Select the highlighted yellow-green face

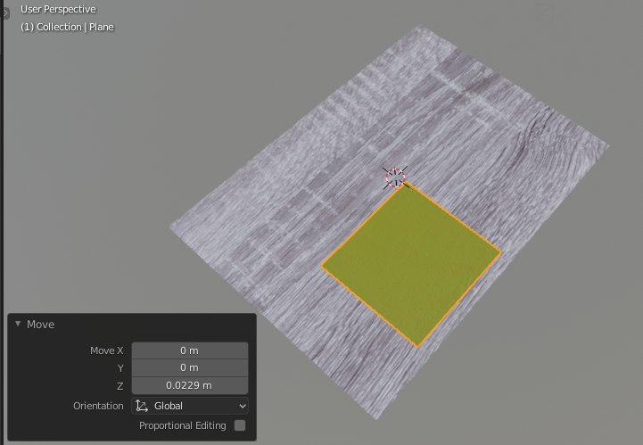click(411, 265)
